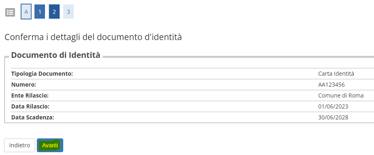
Task: Click the 'Documento di Identità' section heading
Action: (56, 55)
